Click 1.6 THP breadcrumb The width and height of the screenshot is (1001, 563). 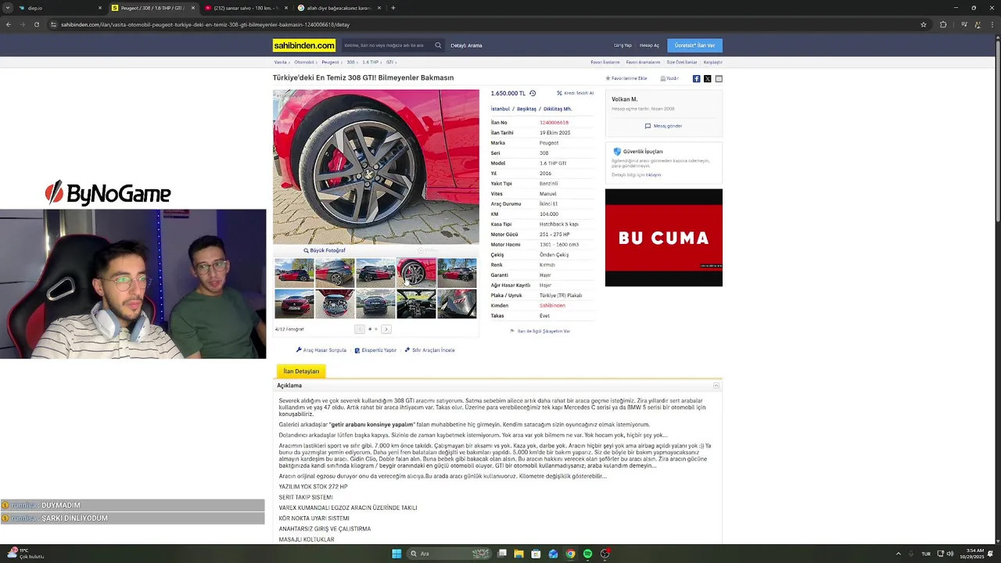point(370,62)
